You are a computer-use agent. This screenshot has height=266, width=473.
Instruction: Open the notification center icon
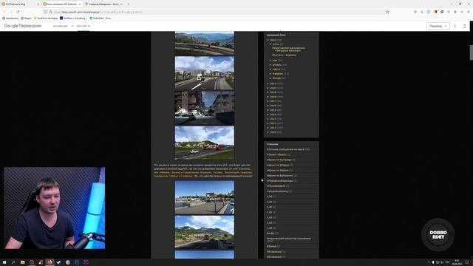tap(467, 262)
